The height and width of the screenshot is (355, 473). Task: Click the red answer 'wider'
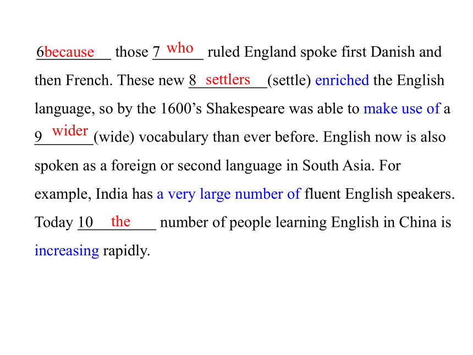(x=70, y=130)
